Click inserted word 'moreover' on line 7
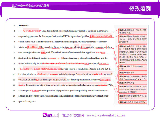Image resolution: width=160 pixels, height=120 pixels. click(x=55, y=58)
